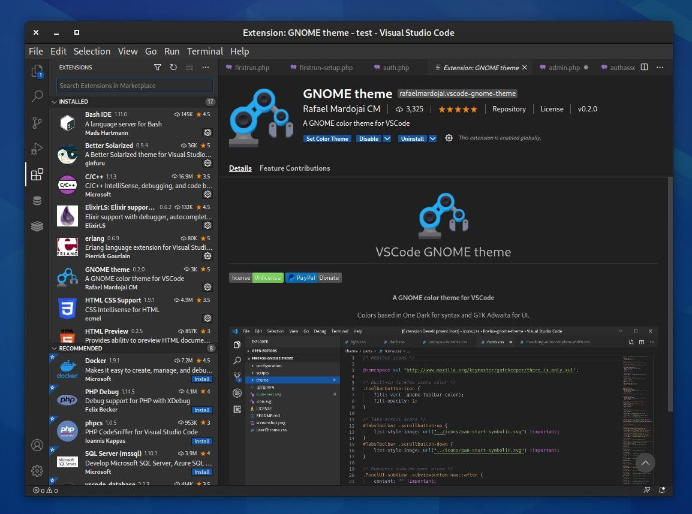The height and width of the screenshot is (514, 692).
Task: Click the filter extensions icon
Action: click(158, 68)
